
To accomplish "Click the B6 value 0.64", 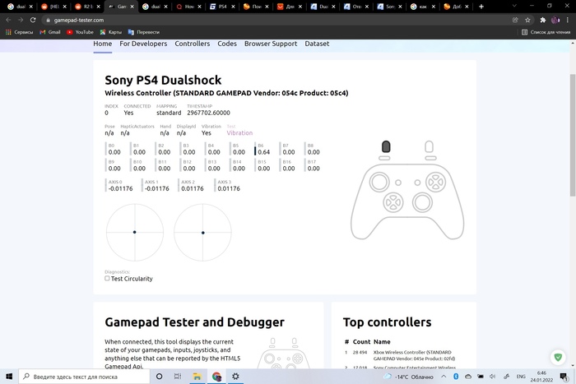I will point(264,152).
